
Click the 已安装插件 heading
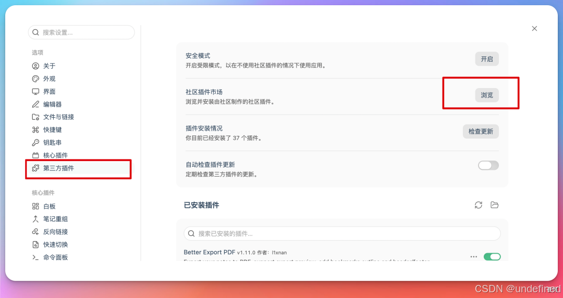201,205
